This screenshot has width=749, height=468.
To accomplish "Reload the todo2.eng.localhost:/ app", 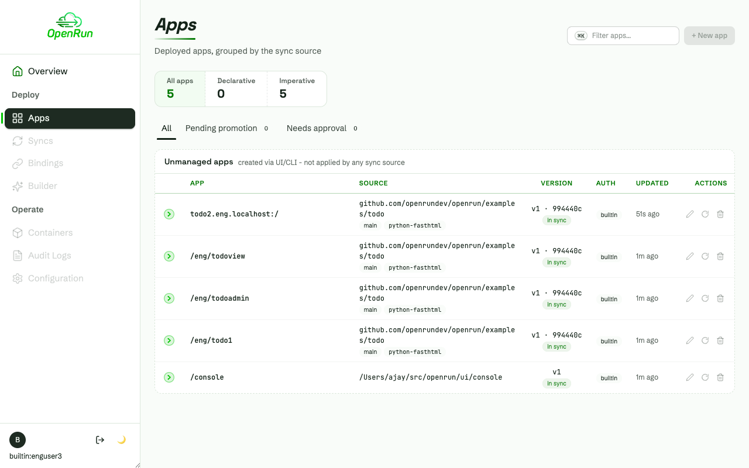I will click(x=705, y=214).
